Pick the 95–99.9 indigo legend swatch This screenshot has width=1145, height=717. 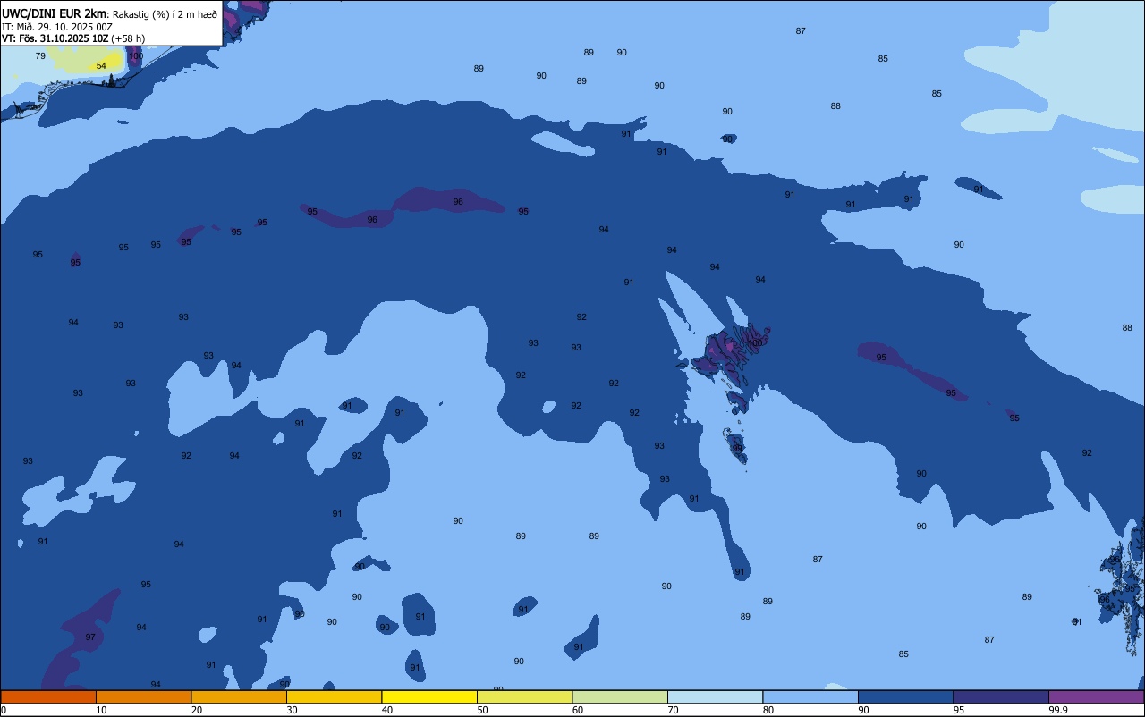click(x=1001, y=696)
